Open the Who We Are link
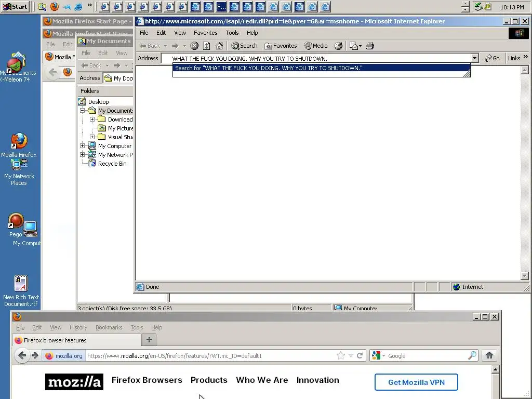 pos(262,380)
